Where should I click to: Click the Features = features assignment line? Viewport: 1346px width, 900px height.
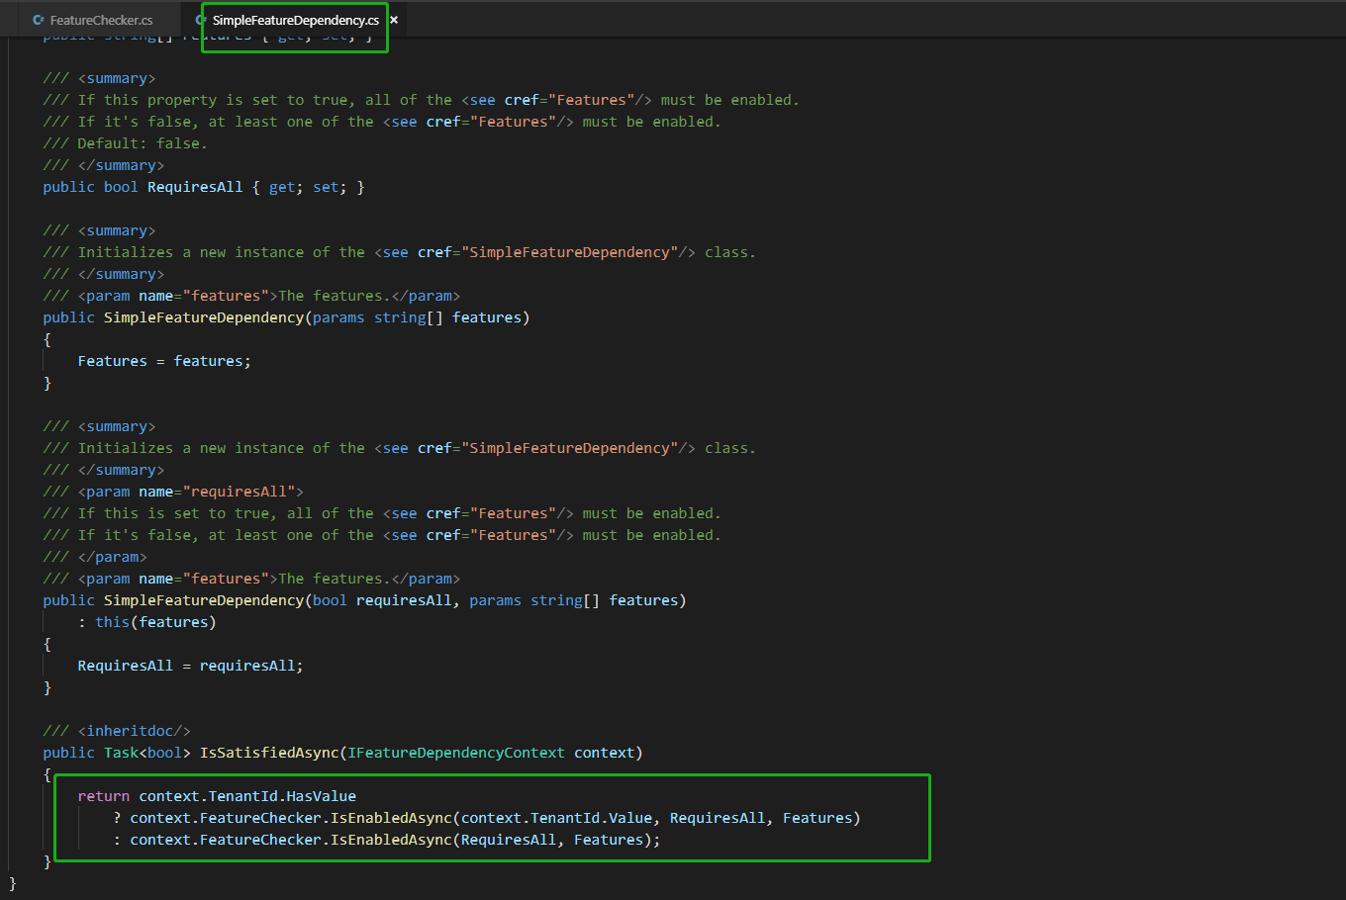click(x=163, y=360)
